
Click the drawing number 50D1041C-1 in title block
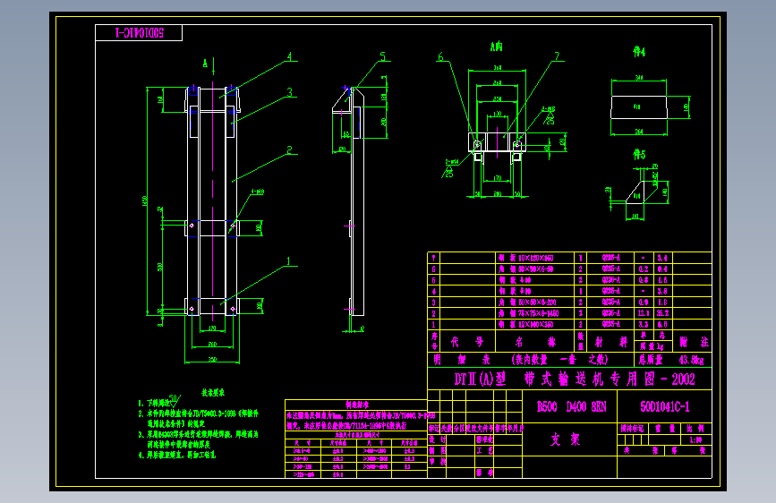point(665,407)
